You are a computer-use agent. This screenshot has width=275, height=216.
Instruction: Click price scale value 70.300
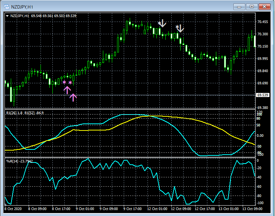[x=262, y=34]
